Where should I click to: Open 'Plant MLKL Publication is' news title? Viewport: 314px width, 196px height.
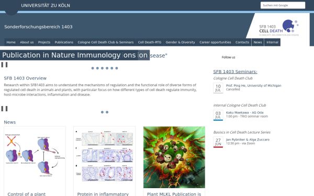(174, 194)
